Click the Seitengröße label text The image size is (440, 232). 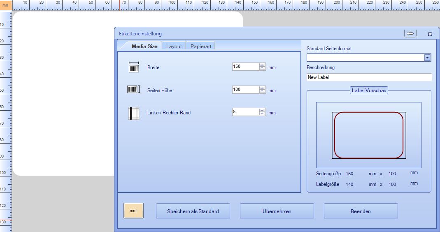pyautogui.click(x=328, y=174)
